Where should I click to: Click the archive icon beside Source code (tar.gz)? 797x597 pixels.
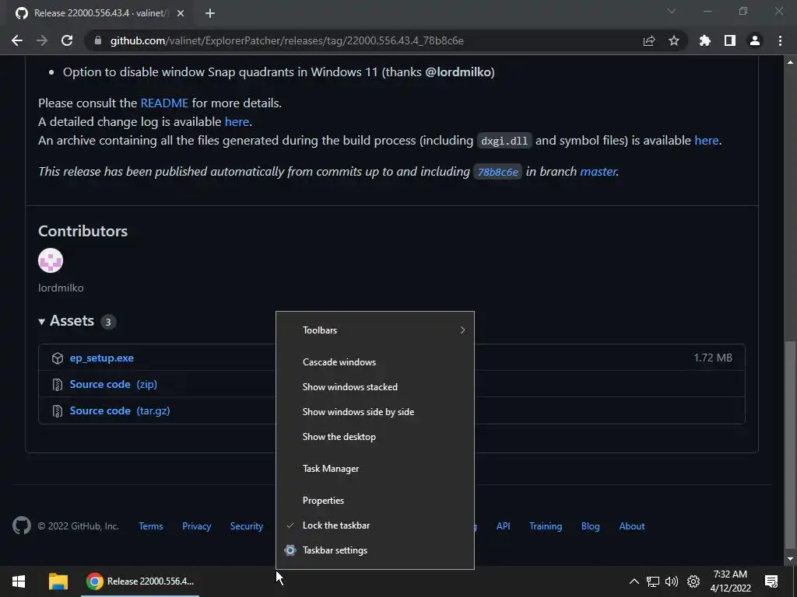click(x=58, y=410)
